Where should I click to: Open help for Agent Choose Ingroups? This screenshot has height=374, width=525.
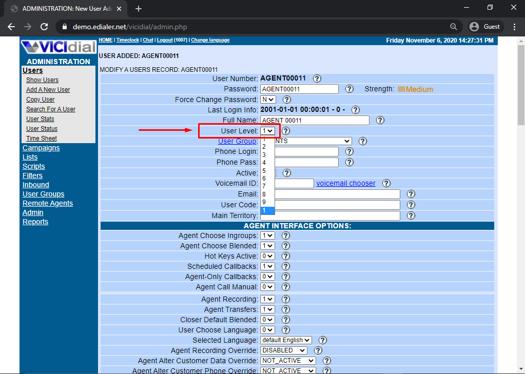[x=286, y=235]
